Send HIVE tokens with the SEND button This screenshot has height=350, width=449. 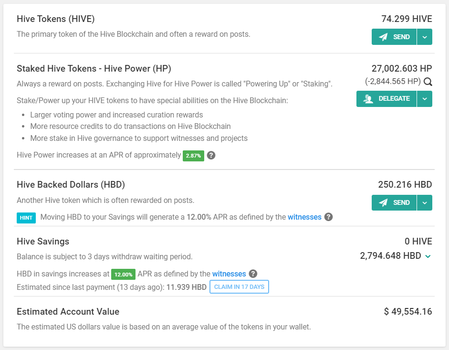point(394,37)
